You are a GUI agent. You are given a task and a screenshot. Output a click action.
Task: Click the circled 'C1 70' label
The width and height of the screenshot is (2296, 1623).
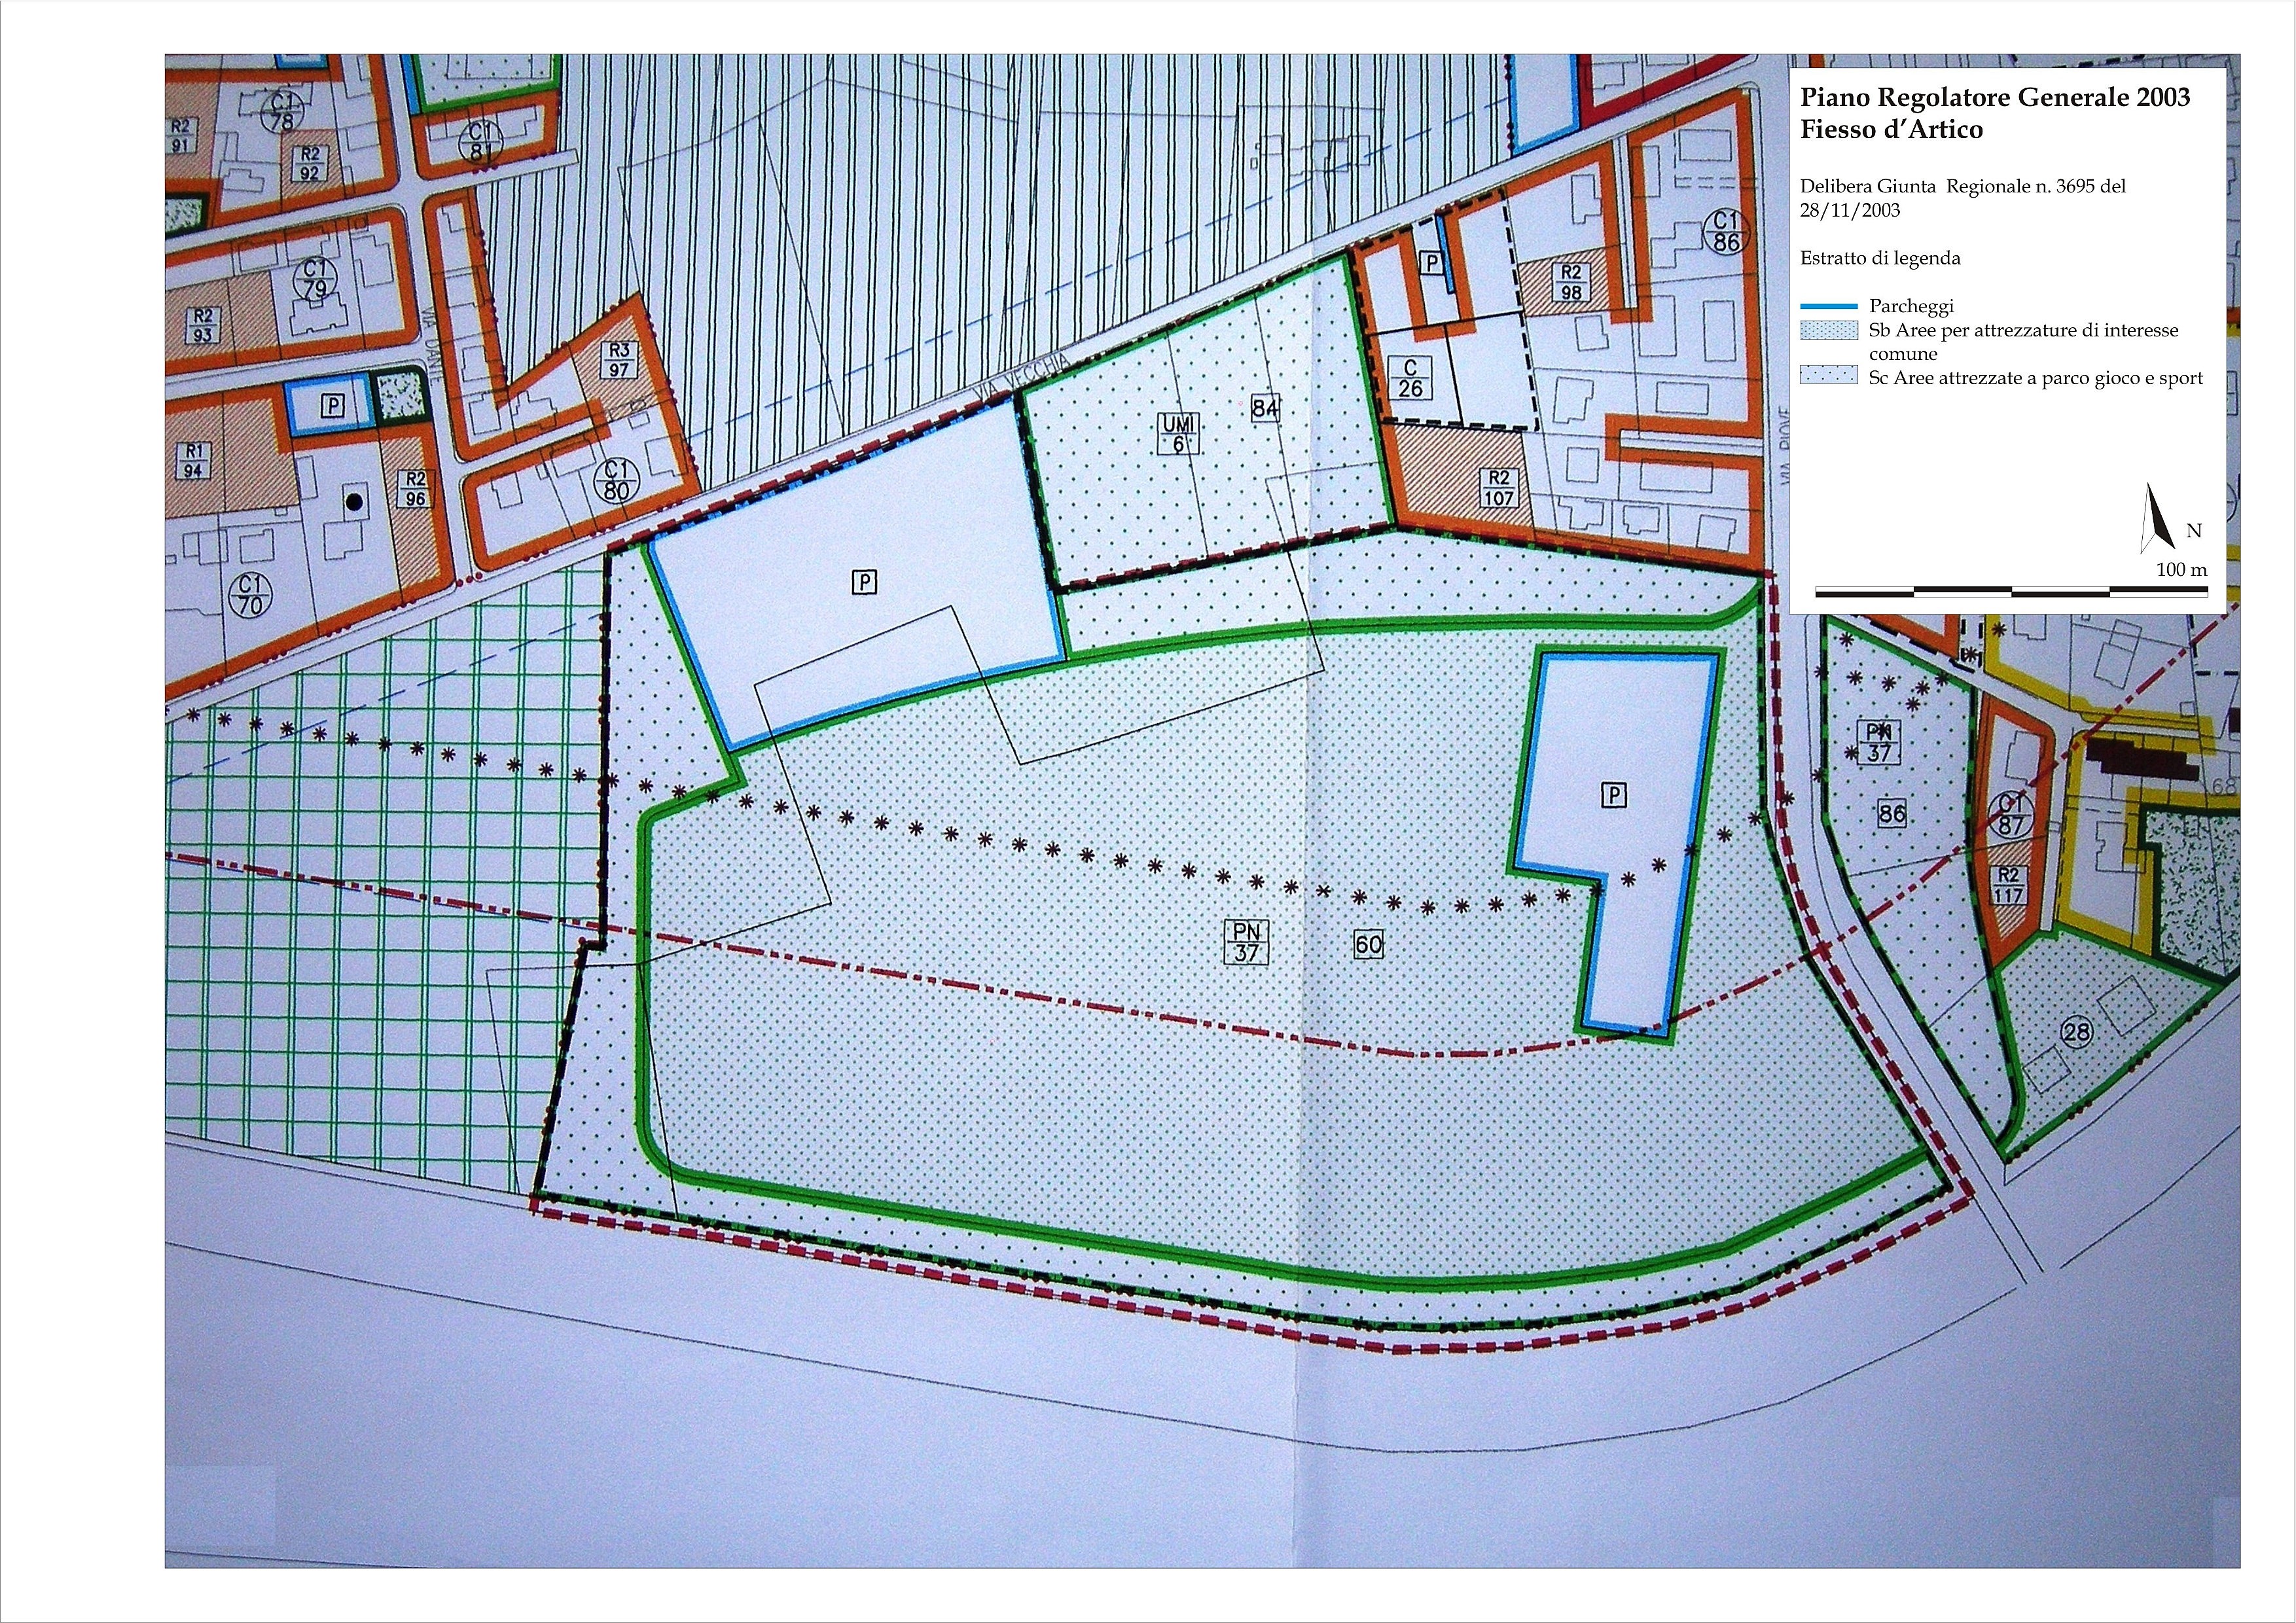251,594
